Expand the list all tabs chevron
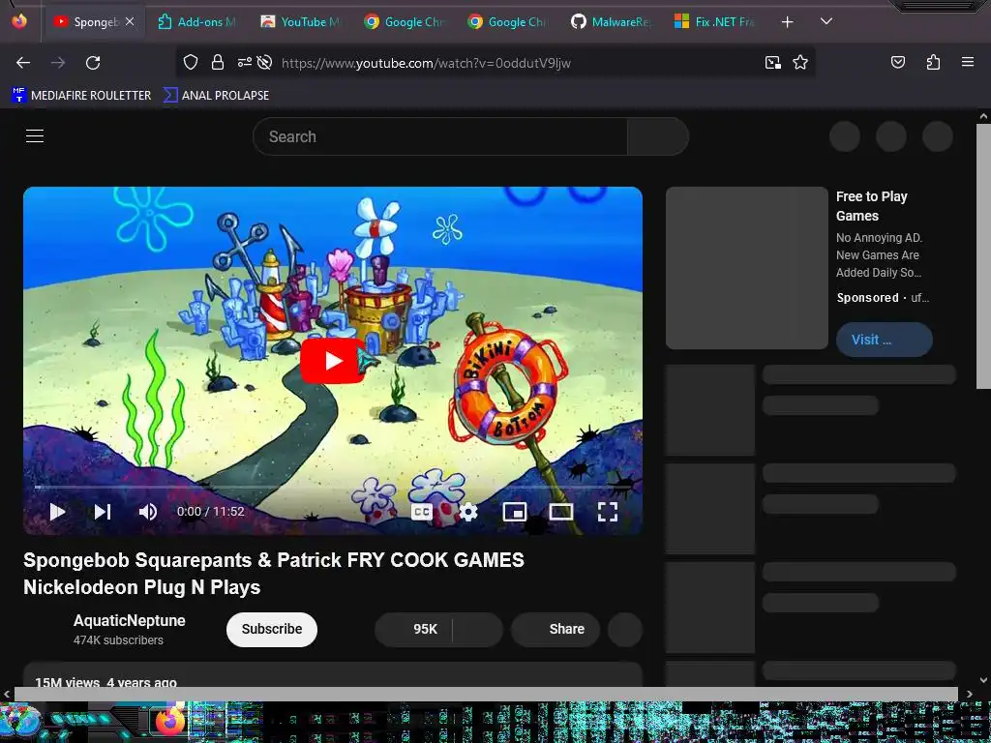Image resolution: width=991 pixels, height=743 pixels. [826, 21]
